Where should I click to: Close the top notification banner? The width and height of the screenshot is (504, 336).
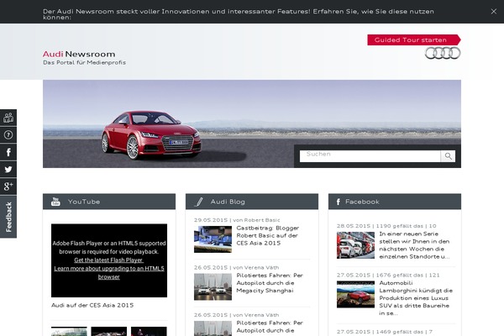click(x=494, y=11)
